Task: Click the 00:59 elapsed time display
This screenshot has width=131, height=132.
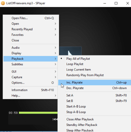Action: [x=13, y=113]
